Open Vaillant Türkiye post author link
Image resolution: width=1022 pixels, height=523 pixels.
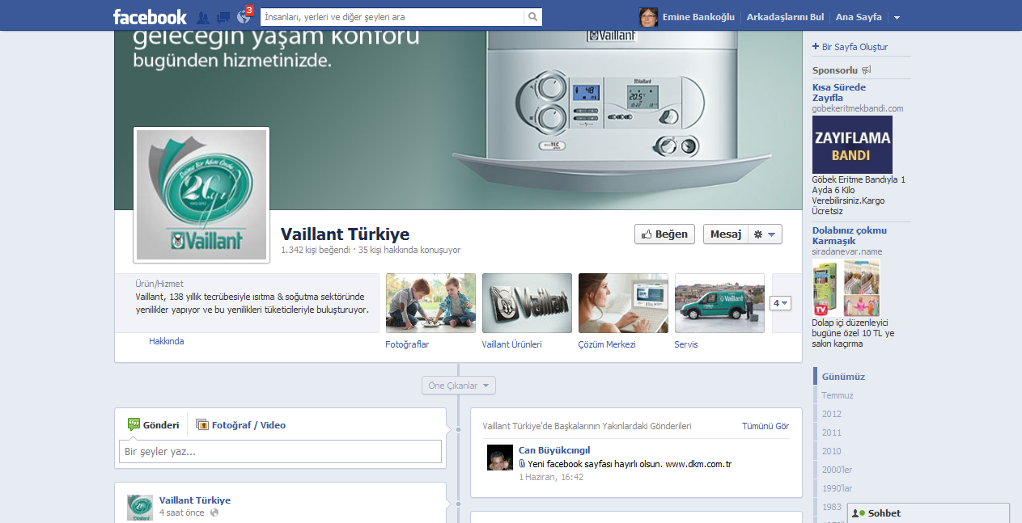point(195,500)
